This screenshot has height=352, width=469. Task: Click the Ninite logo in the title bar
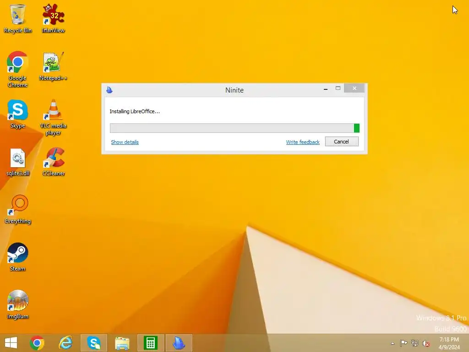tap(109, 90)
